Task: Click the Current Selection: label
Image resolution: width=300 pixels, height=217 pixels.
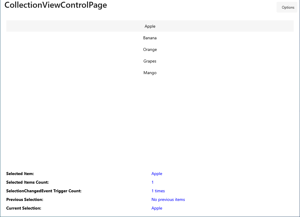Action: pyautogui.click(x=24, y=208)
